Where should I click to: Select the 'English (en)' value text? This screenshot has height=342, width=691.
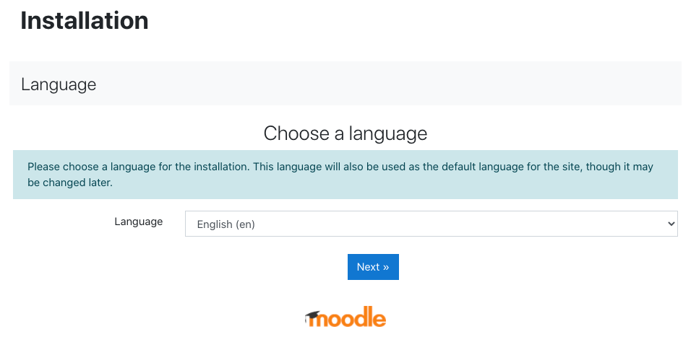coord(226,224)
